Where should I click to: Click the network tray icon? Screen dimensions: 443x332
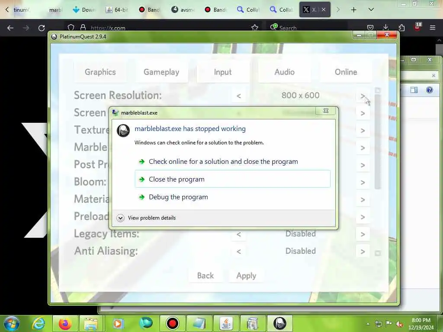378,324
